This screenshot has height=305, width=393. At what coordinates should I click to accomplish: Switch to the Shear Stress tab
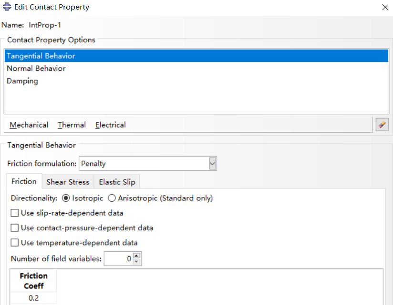coord(68,182)
